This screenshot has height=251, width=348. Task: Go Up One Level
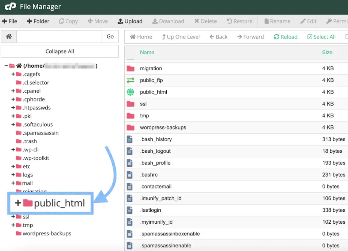point(181,37)
